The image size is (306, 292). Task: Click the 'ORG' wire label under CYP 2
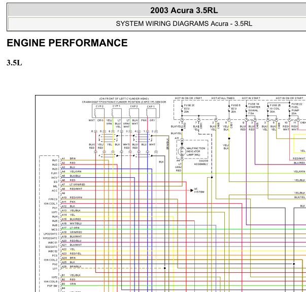100,120
